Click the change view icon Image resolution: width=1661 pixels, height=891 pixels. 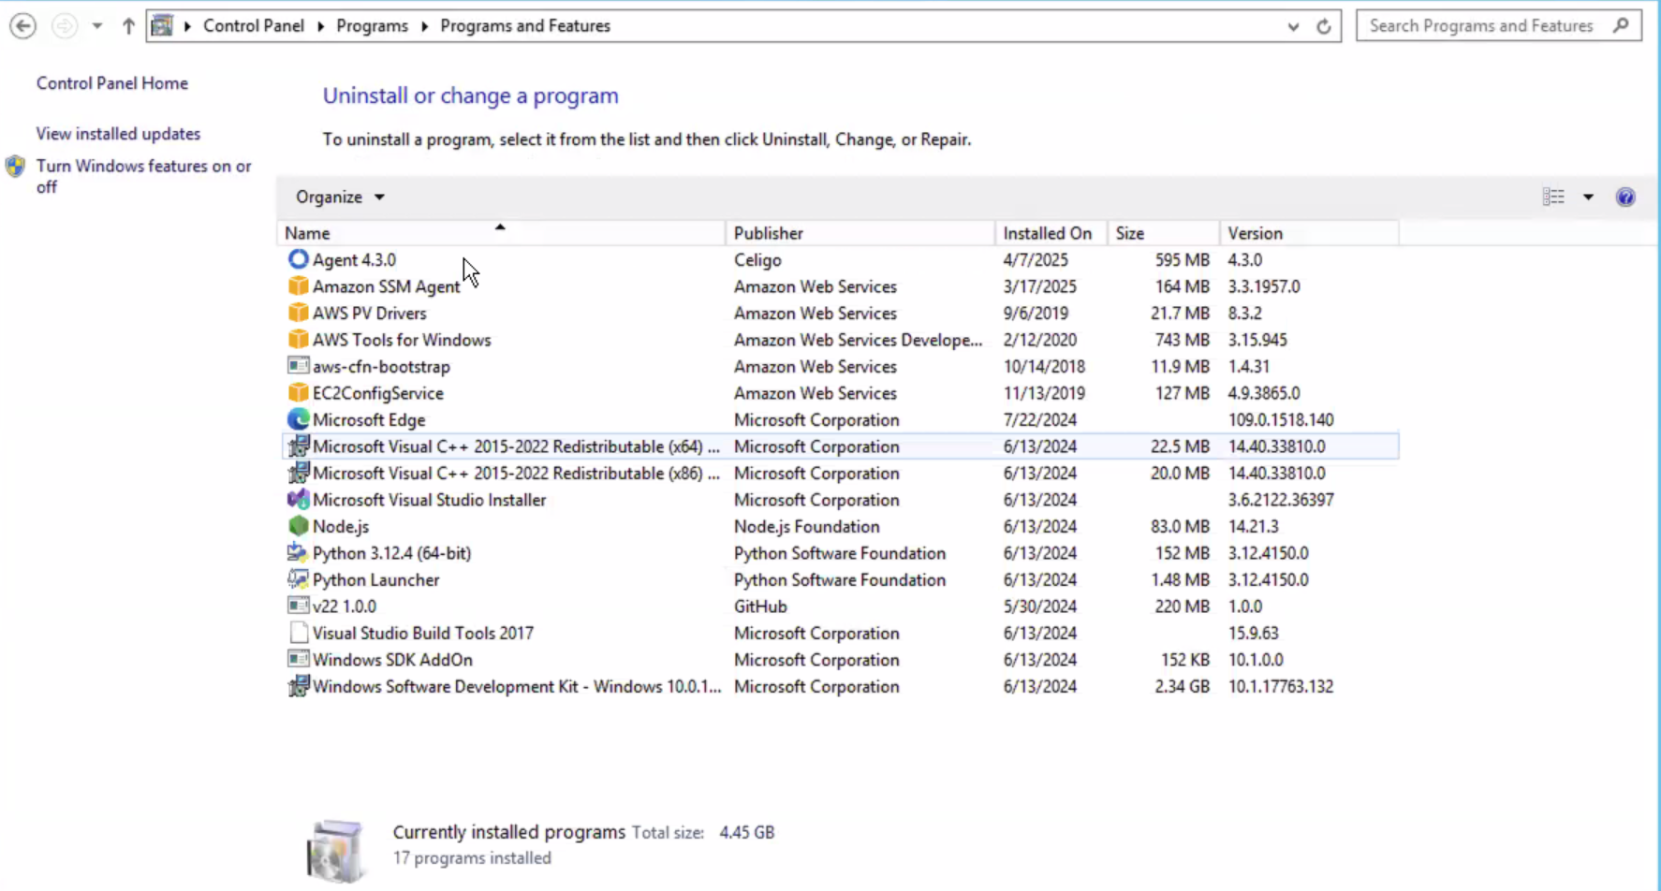[1553, 197]
